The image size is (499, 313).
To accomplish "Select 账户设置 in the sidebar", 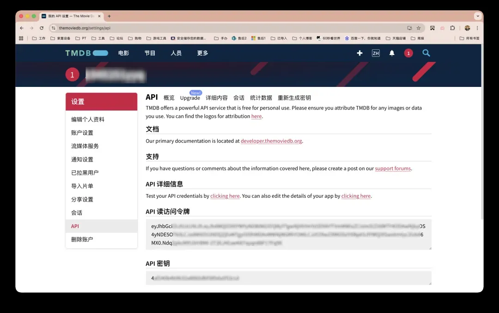I will 102,133.
